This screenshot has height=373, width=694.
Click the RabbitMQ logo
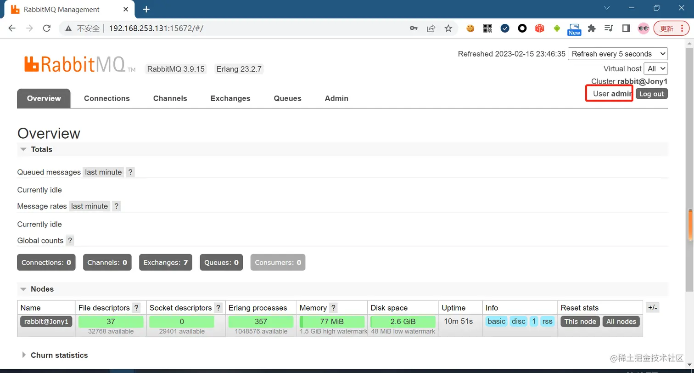pyautogui.click(x=80, y=64)
